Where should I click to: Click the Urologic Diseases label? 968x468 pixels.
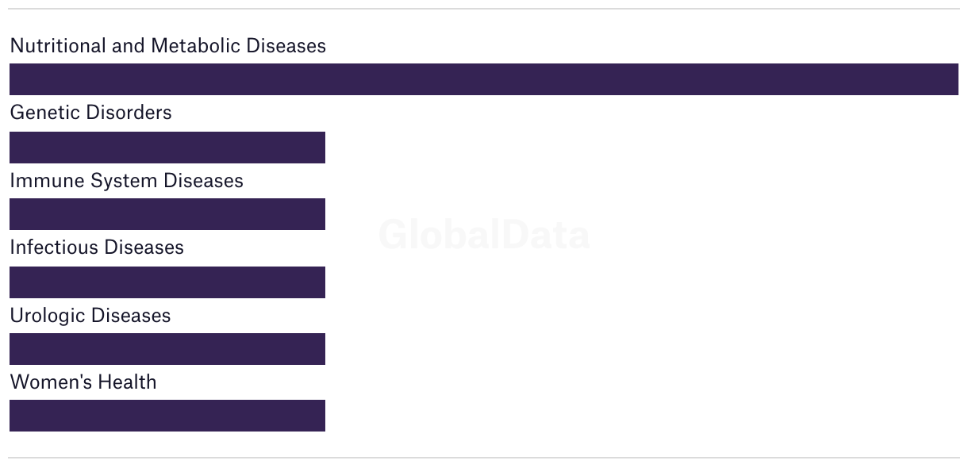90,316
